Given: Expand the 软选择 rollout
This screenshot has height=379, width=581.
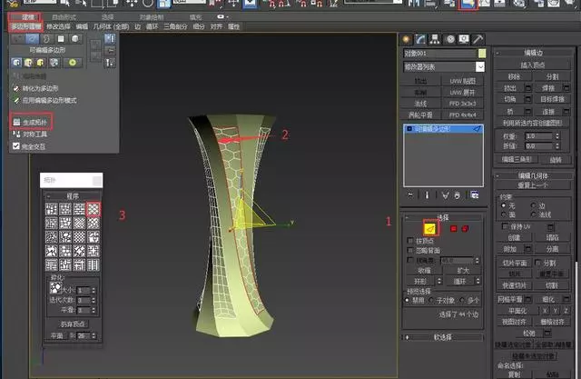Looking at the screenshot, I should (x=444, y=337).
